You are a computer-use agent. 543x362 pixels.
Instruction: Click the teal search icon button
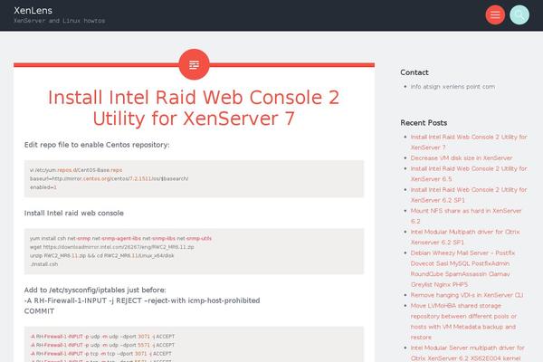[x=519, y=14]
